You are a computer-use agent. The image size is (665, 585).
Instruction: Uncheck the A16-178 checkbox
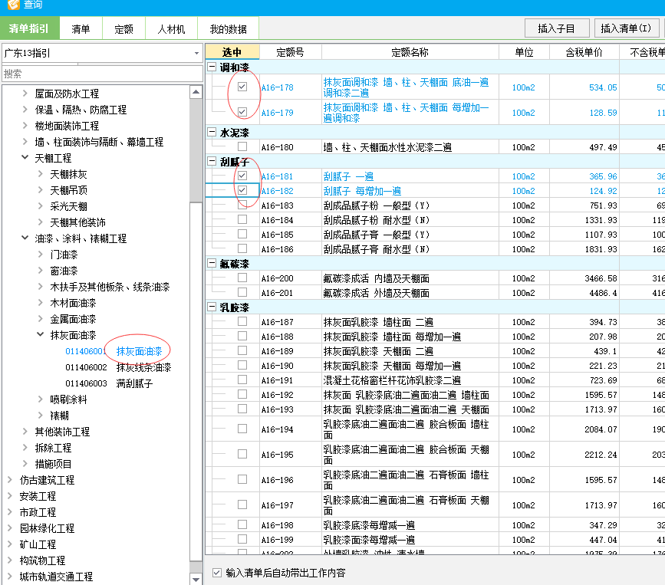click(242, 87)
